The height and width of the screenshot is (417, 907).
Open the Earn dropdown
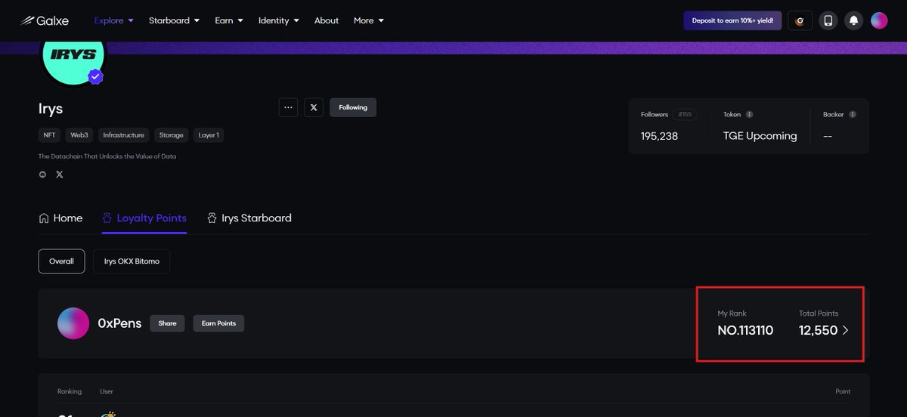click(x=229, y=20)
